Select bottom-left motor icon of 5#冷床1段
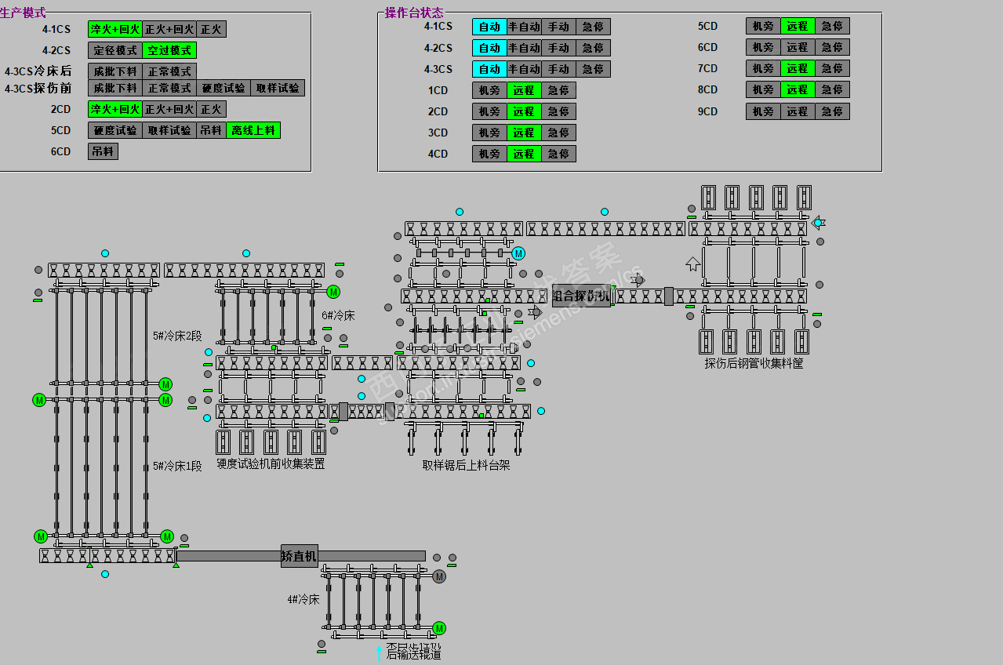 (40, 536)
